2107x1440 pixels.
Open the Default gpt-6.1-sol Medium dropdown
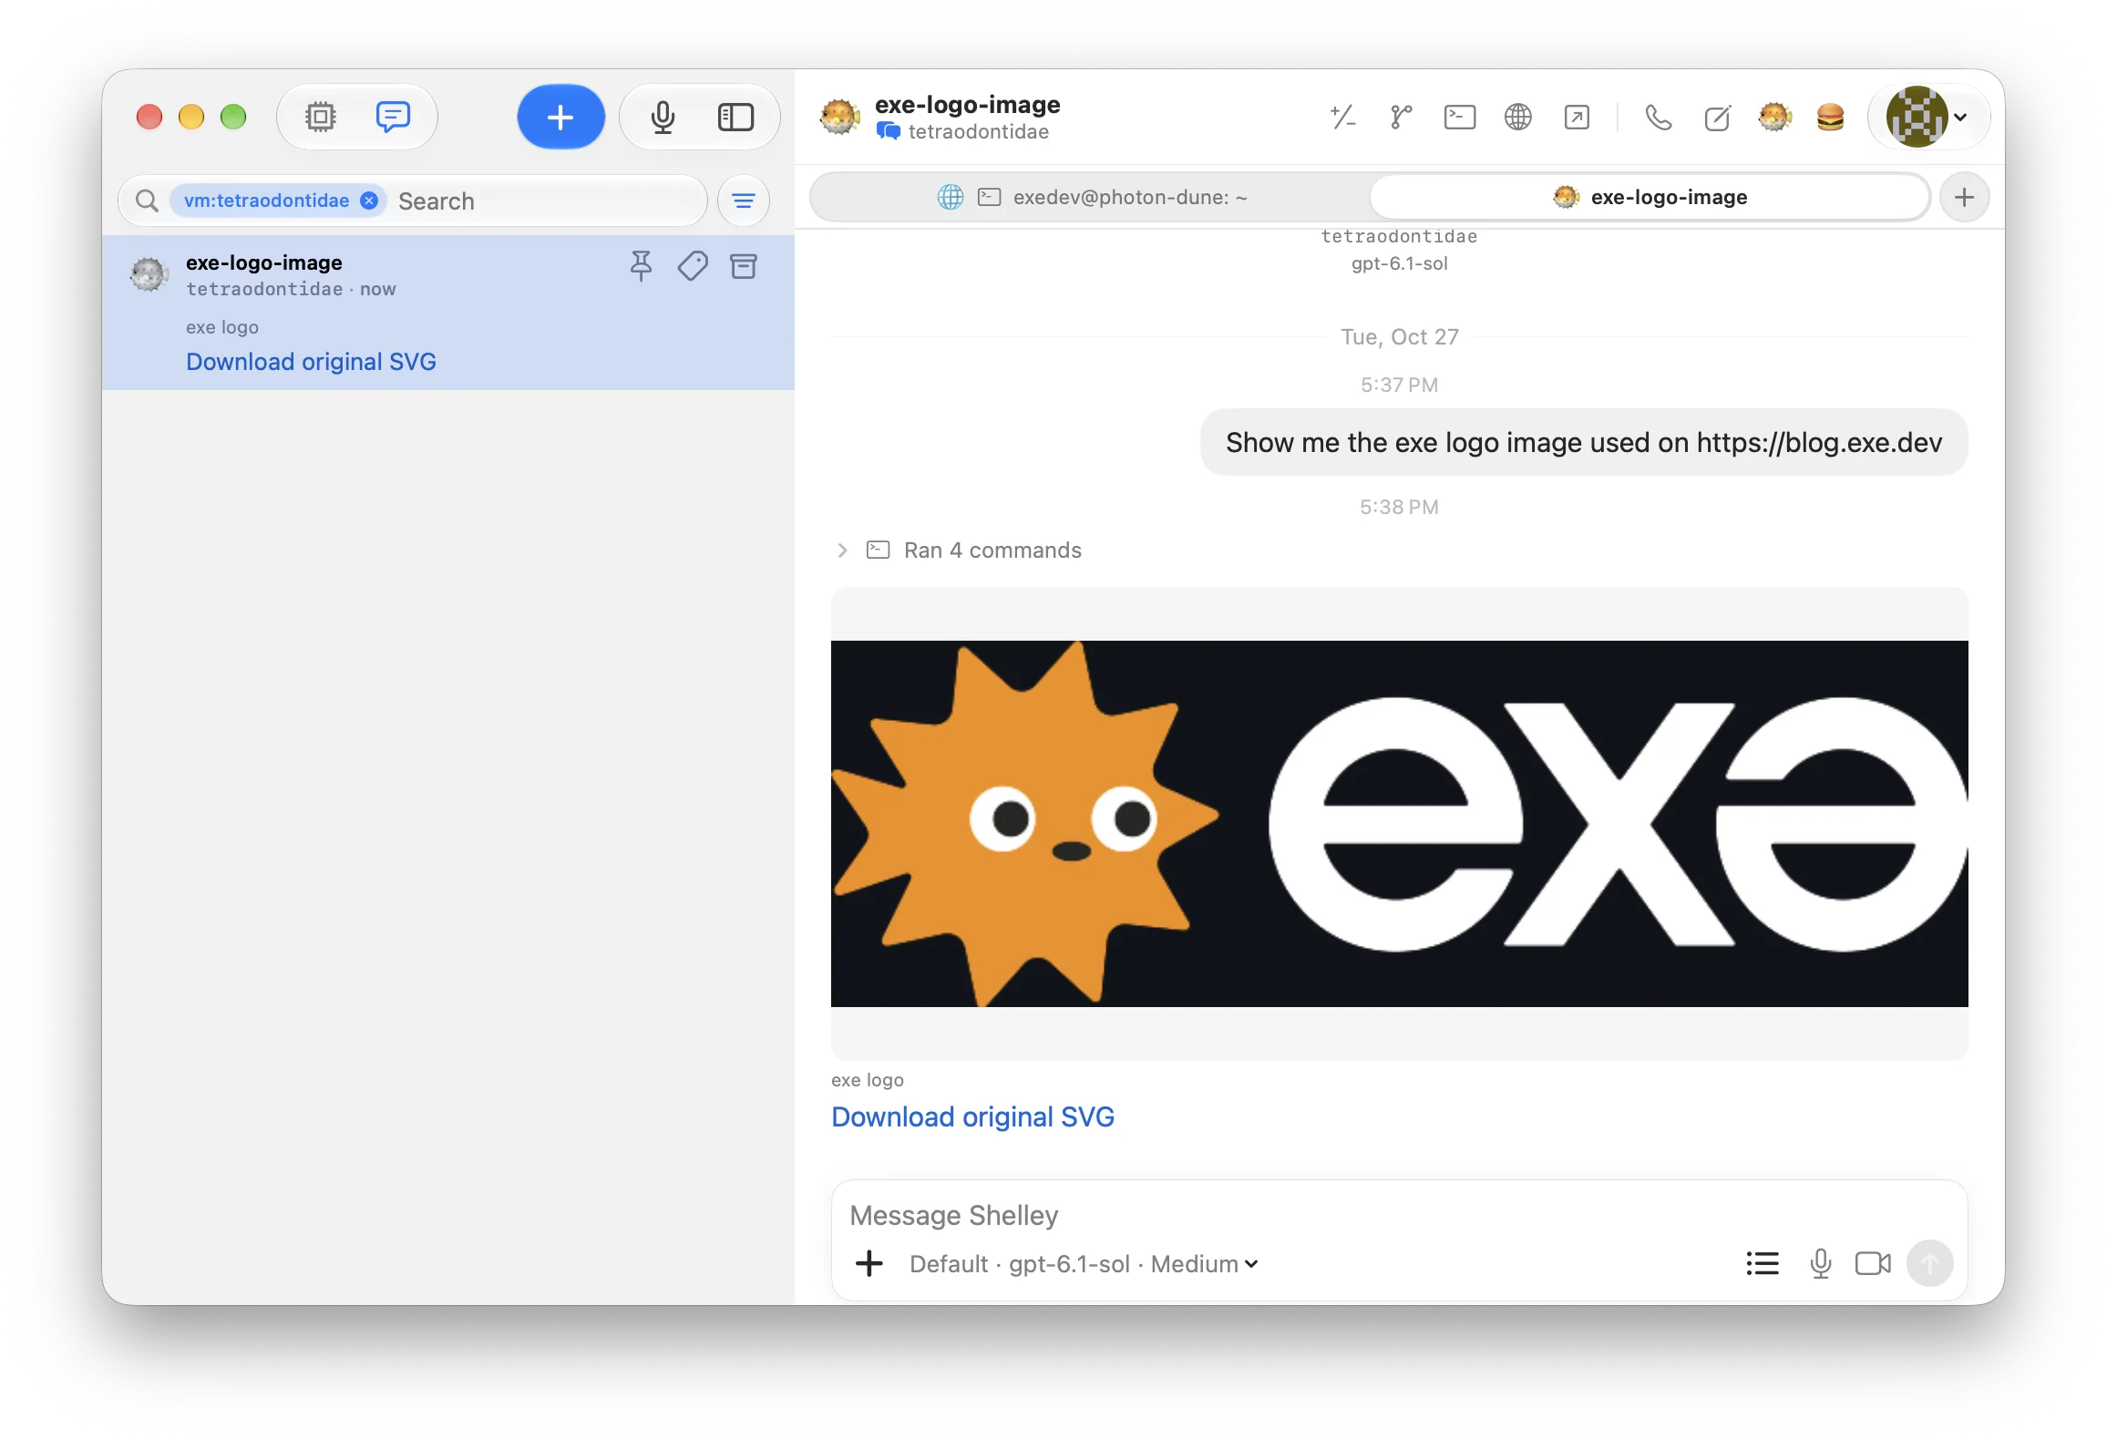click(x=1084, y=1264)
